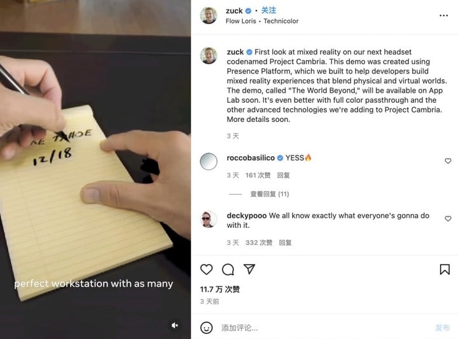Image resolution: width=458 pixels, height=339 pixels.
Task: Open the Flow Loris · Technicolor audio link
Action: click(262, 21)
